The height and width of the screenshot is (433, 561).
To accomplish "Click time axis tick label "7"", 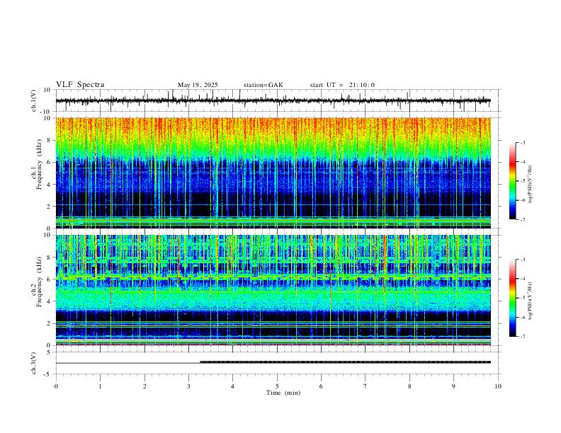I will pos(365,386).
